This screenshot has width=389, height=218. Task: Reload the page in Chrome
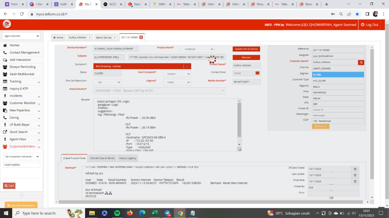[x=22, y=14]
